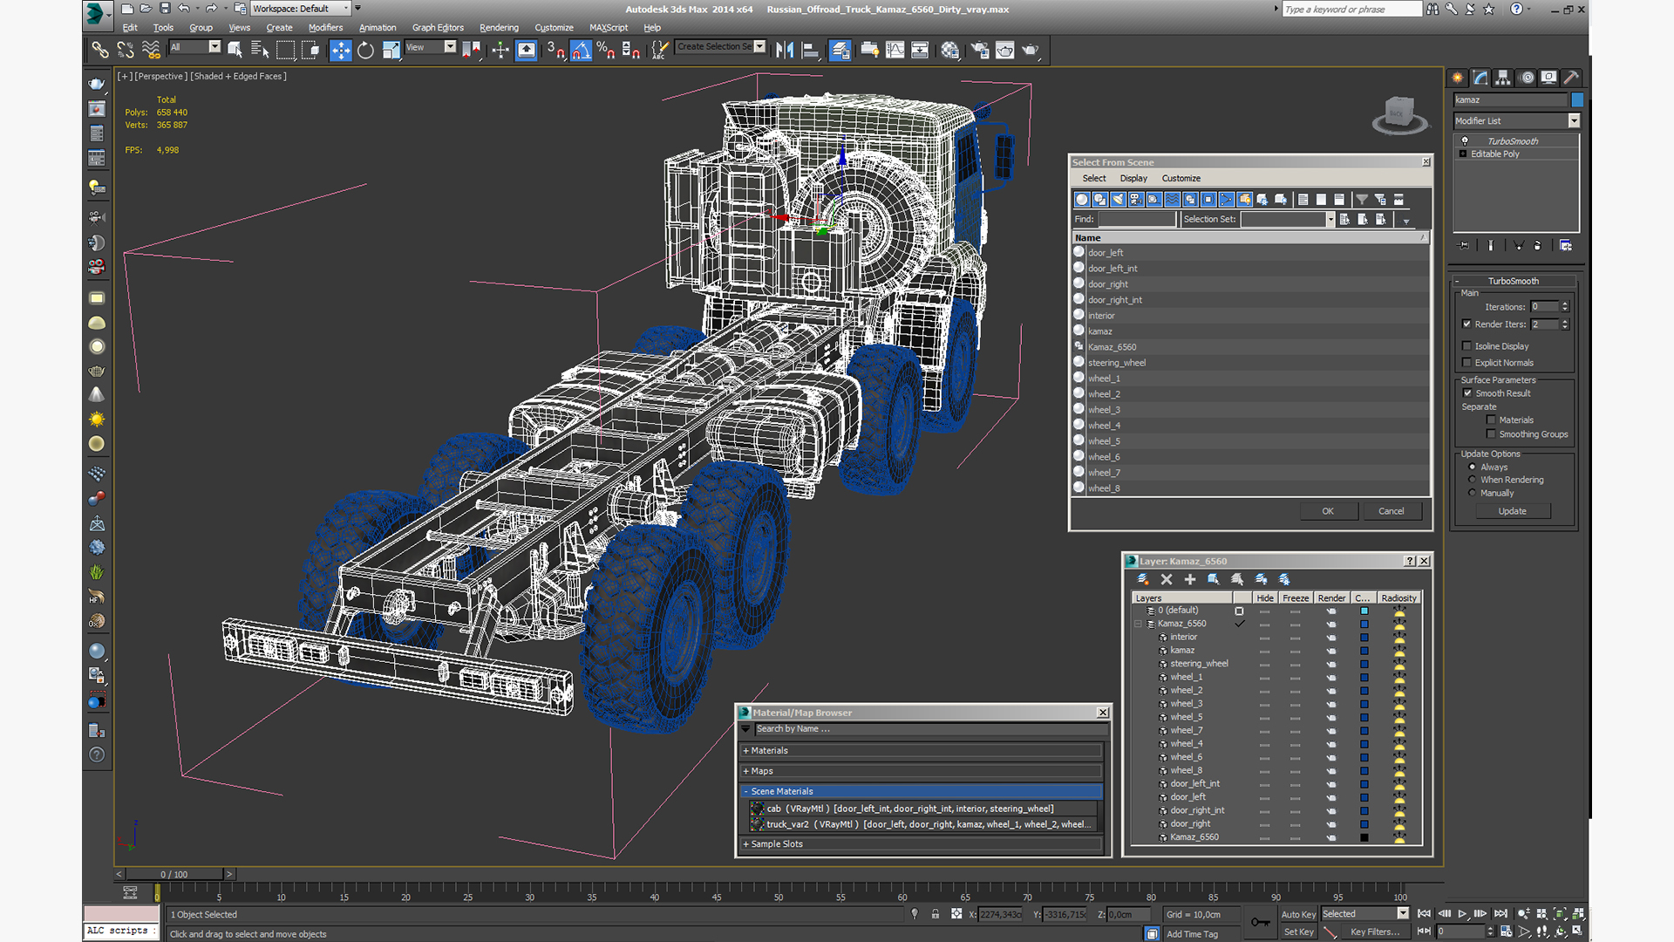Image resolution: width=1674 pixels, height=942 pixels.
Task: Select the Link tool in main toolbar
Action: 100,50
